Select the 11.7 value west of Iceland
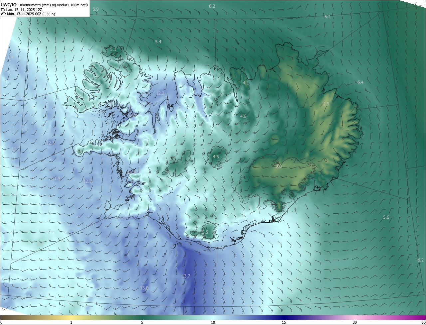 point(16,149)
